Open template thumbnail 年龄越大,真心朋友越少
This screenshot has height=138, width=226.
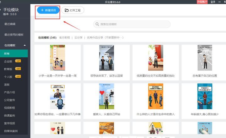(205, 96)
